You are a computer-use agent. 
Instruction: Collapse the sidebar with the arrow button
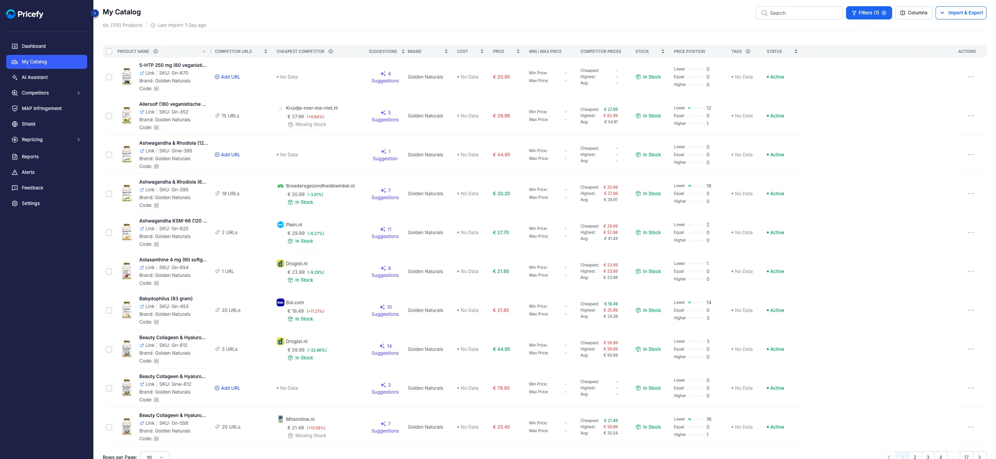pyautogui.click(x=95, y=13)
